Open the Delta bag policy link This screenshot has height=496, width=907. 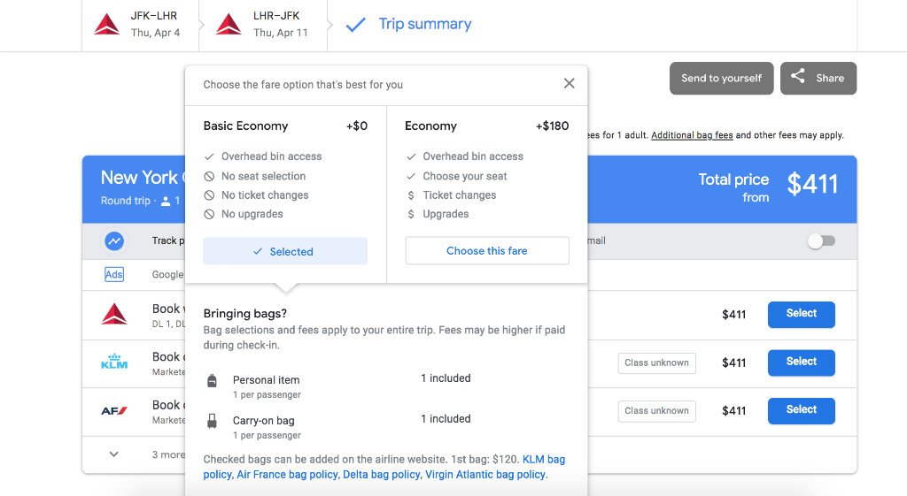pos(381,475)
